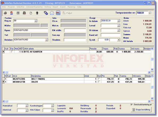Open the Verktyg menu
Screen dimensions: 158x117
click(x=48, y=7)
